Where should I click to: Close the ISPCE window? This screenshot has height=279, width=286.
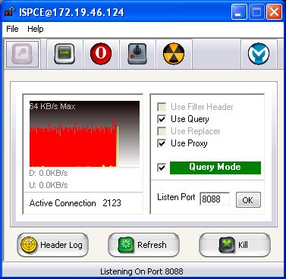[x=274, y=12]
